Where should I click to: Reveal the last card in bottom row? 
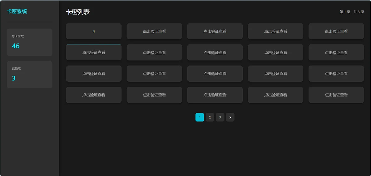pos(336,95)
